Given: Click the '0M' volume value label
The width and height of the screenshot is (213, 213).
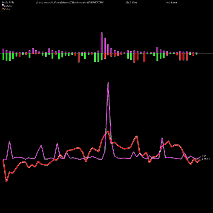Looking at the screenshot, I should (x=204, y=156).
